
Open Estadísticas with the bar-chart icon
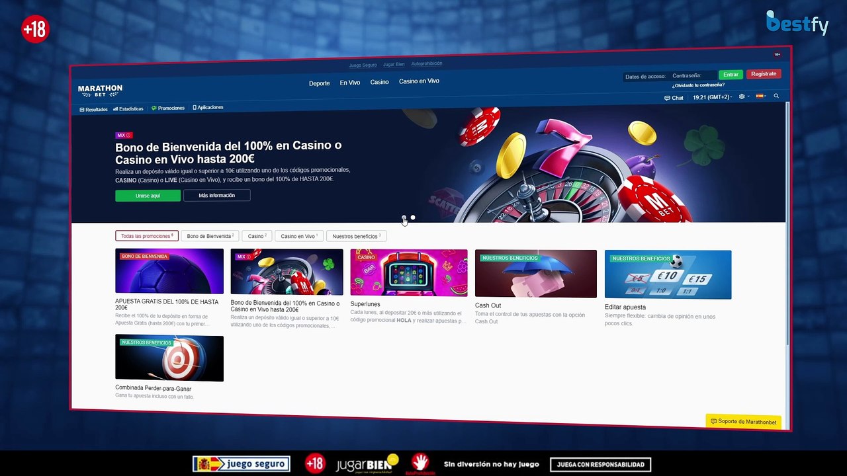[x=128, y=108]
